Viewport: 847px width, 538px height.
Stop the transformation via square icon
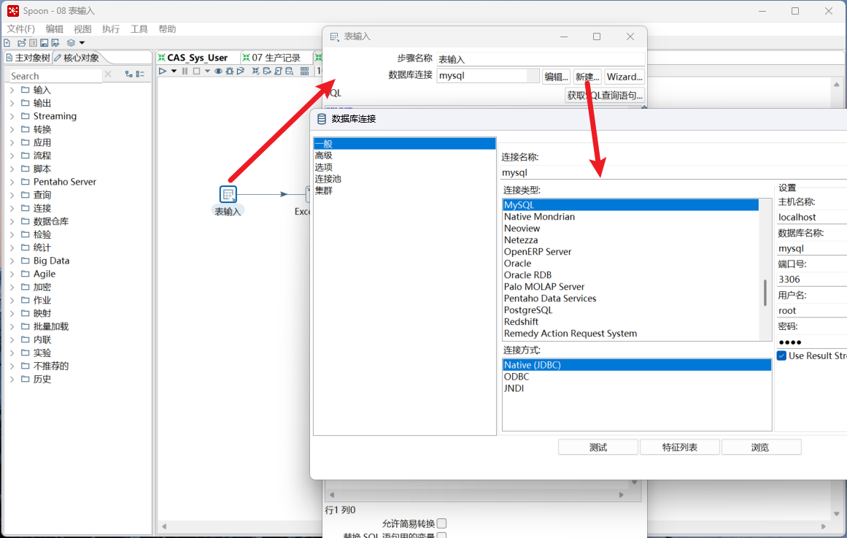point(197,71)
